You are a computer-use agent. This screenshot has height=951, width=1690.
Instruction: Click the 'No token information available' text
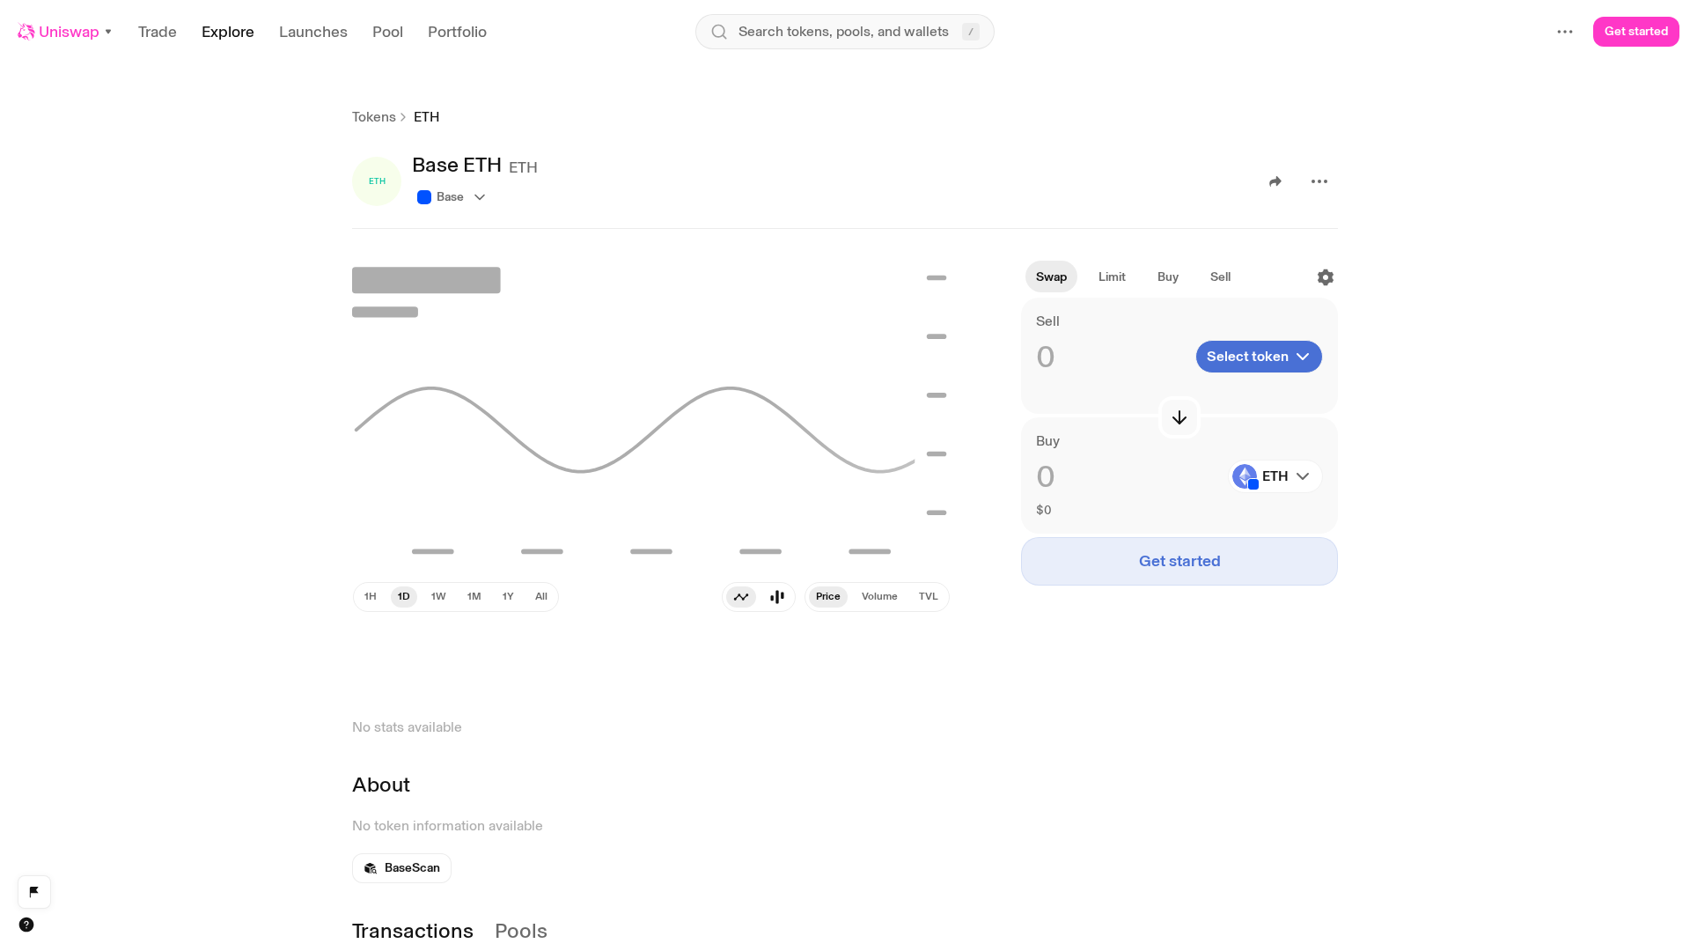pyautogui.click(x=447, y=826)
